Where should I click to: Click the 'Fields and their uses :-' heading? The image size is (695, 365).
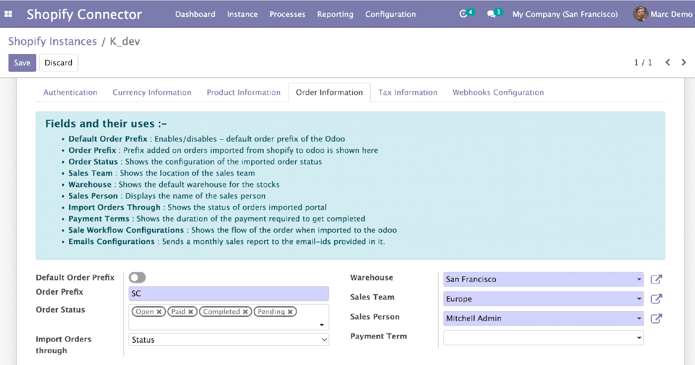[106, 124]
